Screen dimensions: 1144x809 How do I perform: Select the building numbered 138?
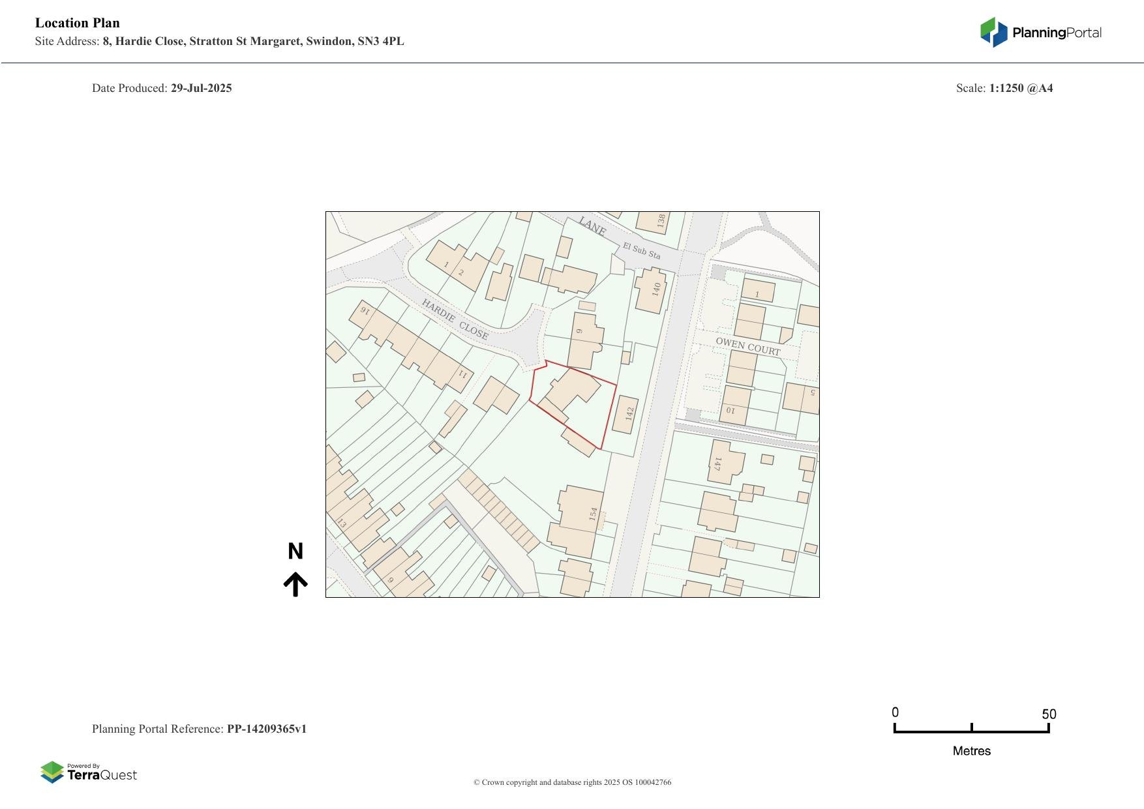point(654,222)
